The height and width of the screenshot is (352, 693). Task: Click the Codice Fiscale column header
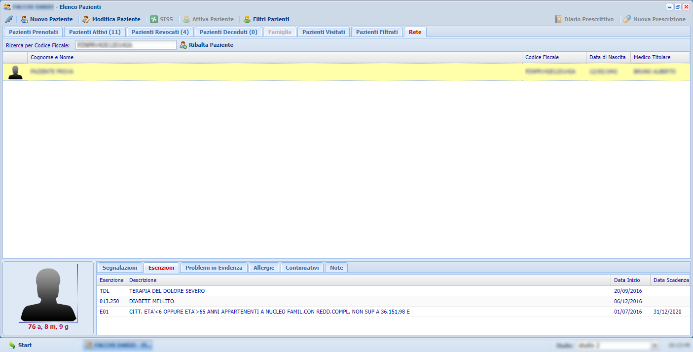[x=554, y=57]
